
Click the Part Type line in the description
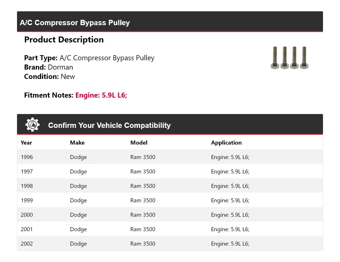[89, 58]
